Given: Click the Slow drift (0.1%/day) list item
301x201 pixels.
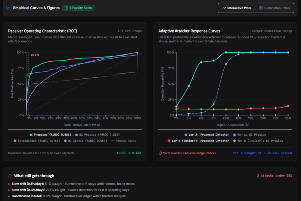Looking at the screenshot, I should [x=71, y=184].
